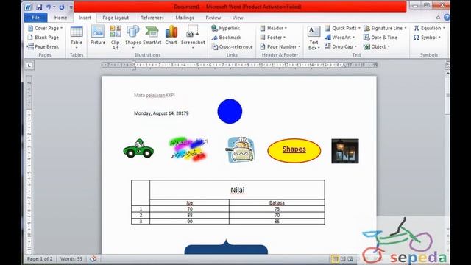The image size is (471, 265).
Task: Open the Page 1 of 2 status indicator
Action: [40, 258]
